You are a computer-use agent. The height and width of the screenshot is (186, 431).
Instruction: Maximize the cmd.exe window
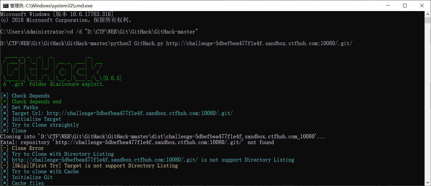pos(405,6)
